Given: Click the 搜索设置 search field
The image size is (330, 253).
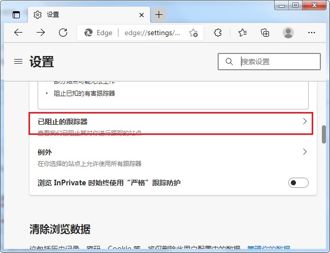Looking at the screenshot, I should click(269, 62).
